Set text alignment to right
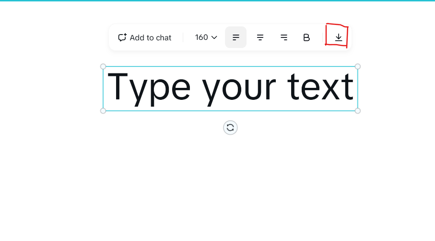Screen dimensions: 435x241 pos(284,37)
